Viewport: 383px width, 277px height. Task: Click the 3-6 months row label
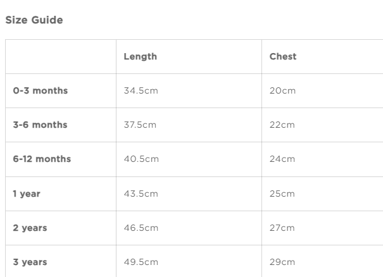point(40,125)
